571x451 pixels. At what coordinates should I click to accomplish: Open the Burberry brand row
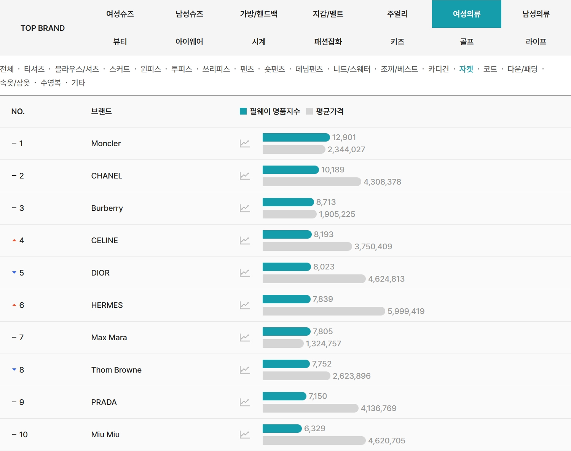click(285, 208)
